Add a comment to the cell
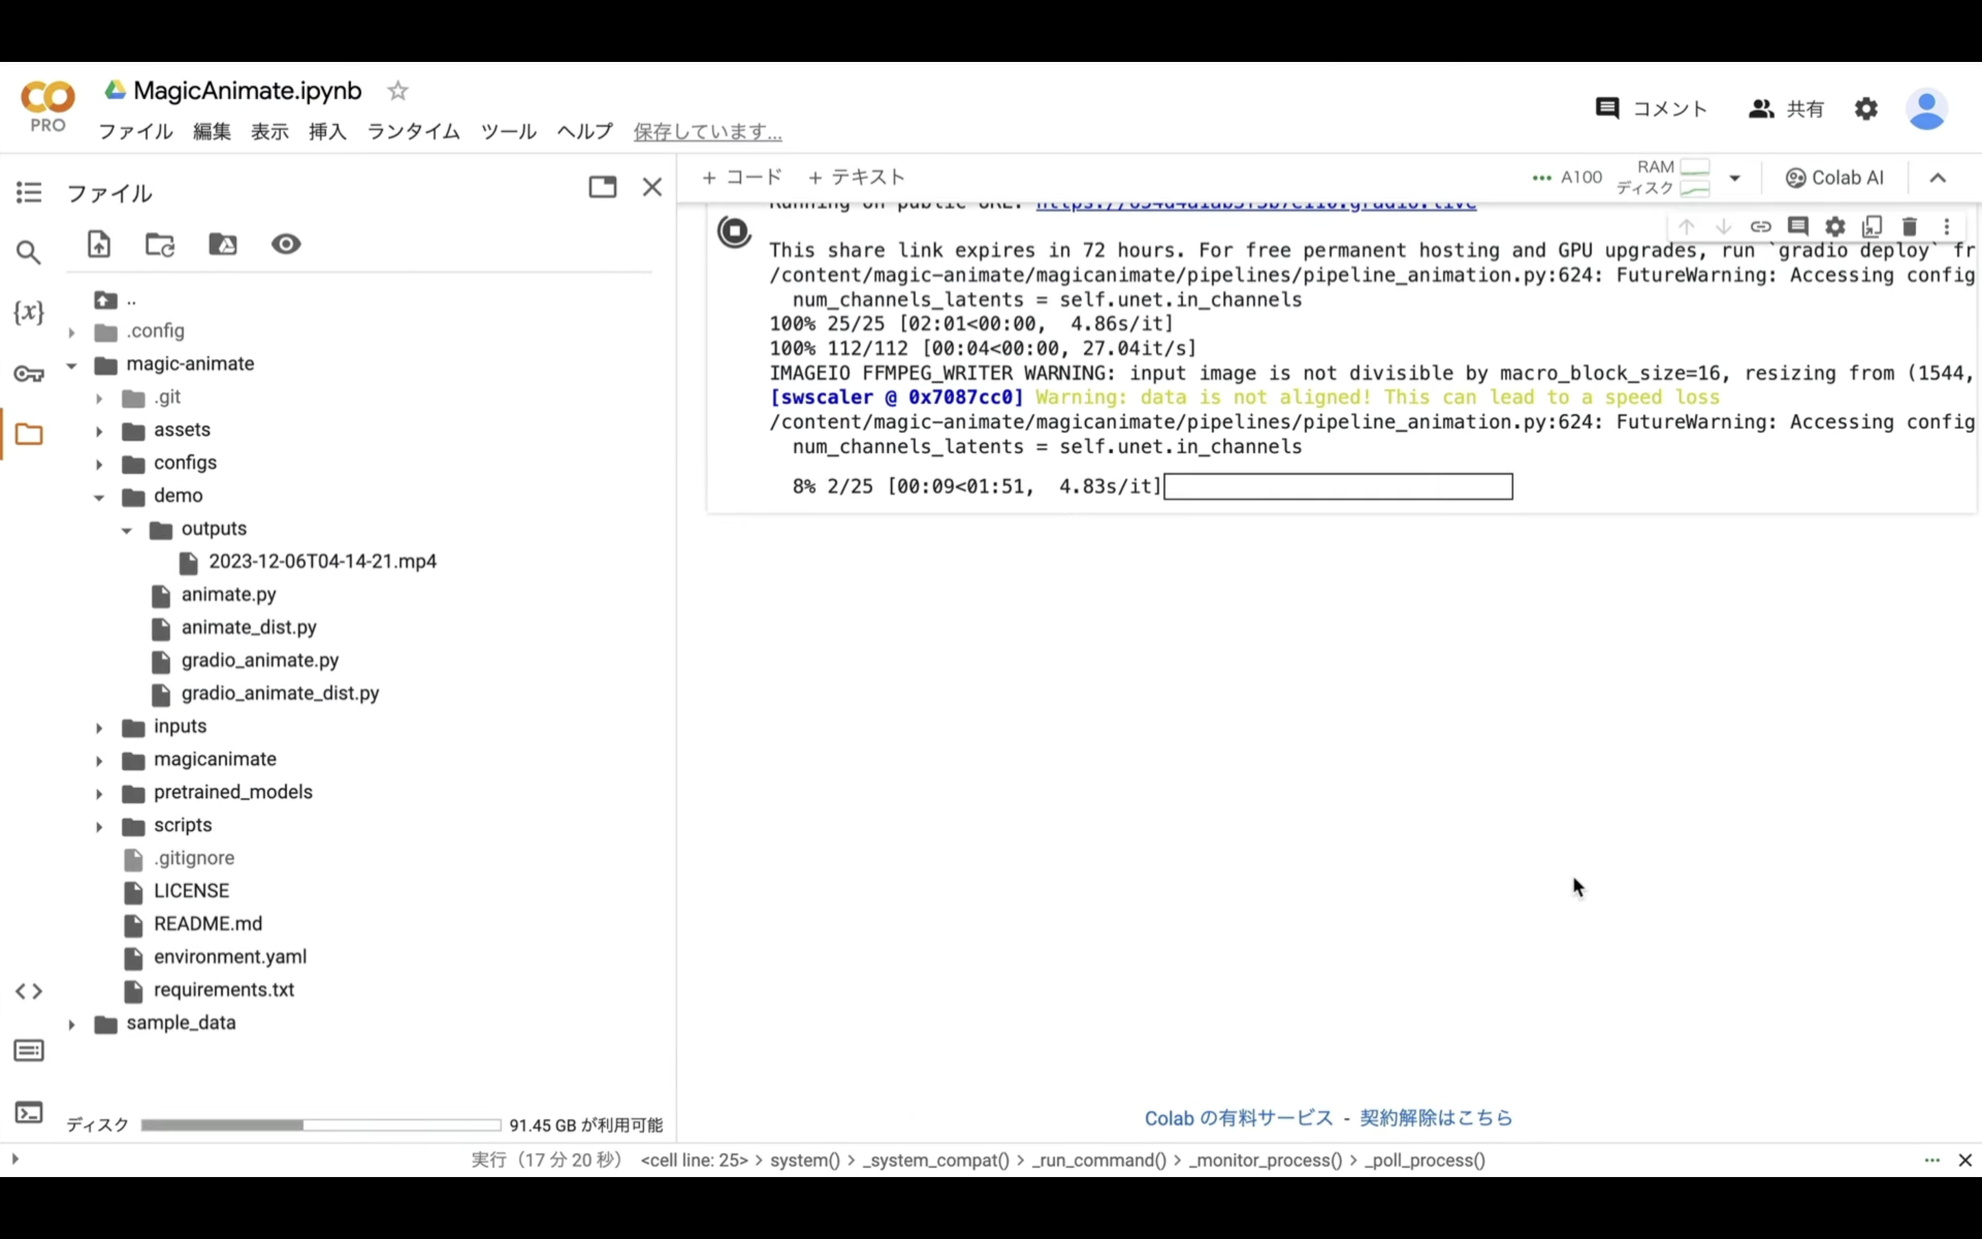This screenshot has width=1982, height=1239. point(1798,226)
